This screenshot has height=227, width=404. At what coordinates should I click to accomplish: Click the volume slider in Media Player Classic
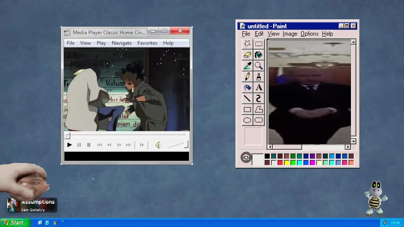tap(177, 145)
